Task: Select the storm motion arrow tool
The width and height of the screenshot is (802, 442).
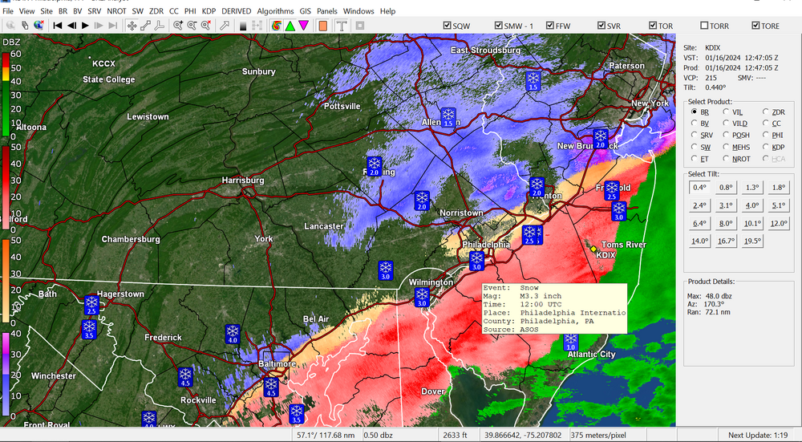Action: click(x=225, y=25)
